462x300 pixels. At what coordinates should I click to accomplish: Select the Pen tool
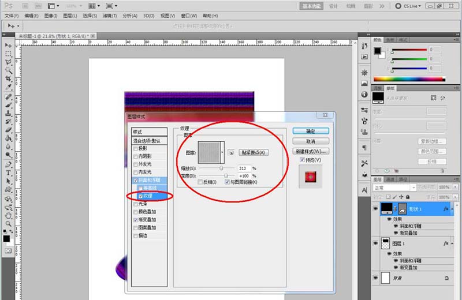click(8, 164)
